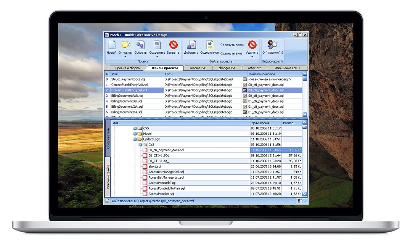Image resolution: width=413 pixels, height=246 pixels.
Task: Click the Открыть folder icon
Action: [x=125, y=45]
